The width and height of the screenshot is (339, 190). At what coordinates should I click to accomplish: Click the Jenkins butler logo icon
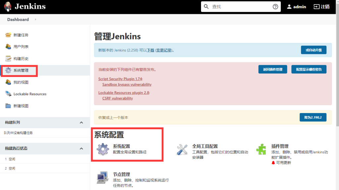8,7
